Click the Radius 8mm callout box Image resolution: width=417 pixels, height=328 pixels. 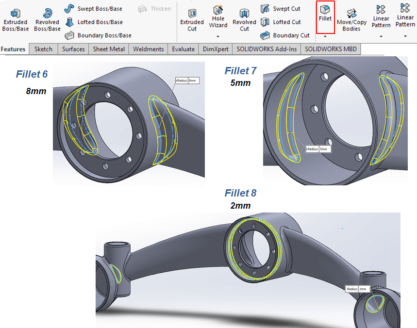point(187,81)
